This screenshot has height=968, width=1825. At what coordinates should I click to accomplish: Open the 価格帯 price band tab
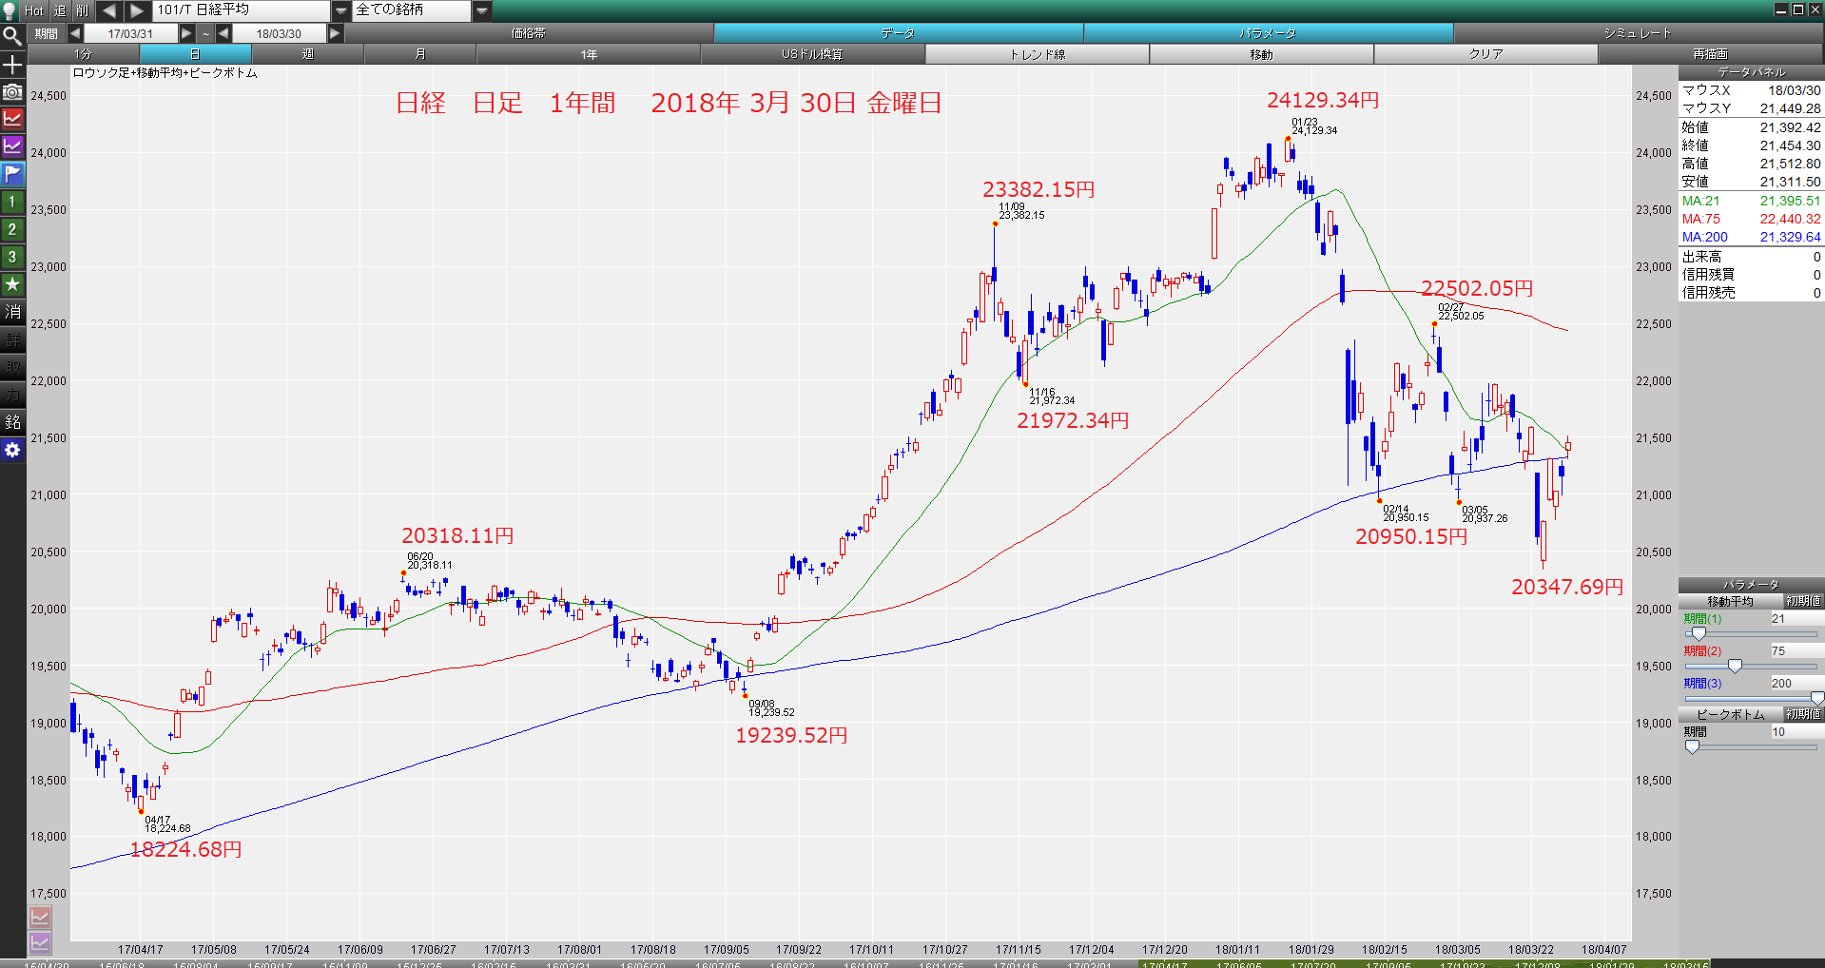click(x=528, y=33)
